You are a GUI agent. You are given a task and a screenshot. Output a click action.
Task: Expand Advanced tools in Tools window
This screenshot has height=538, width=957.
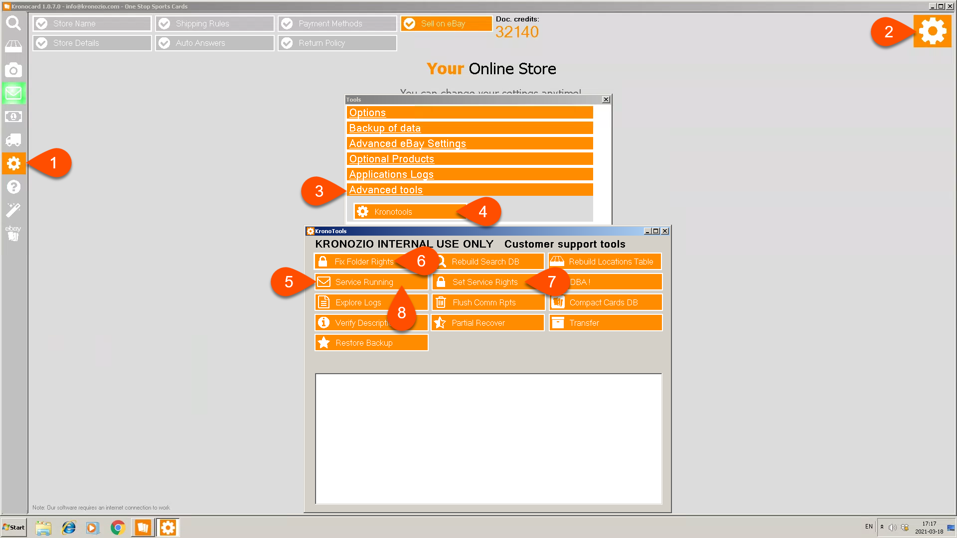[x=470, y=190]
